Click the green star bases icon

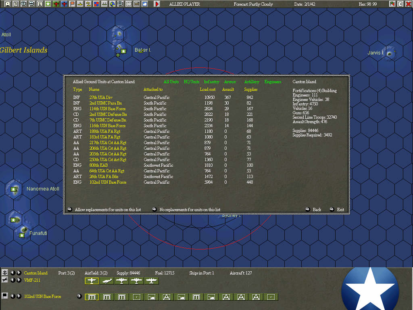click(48, 4)
